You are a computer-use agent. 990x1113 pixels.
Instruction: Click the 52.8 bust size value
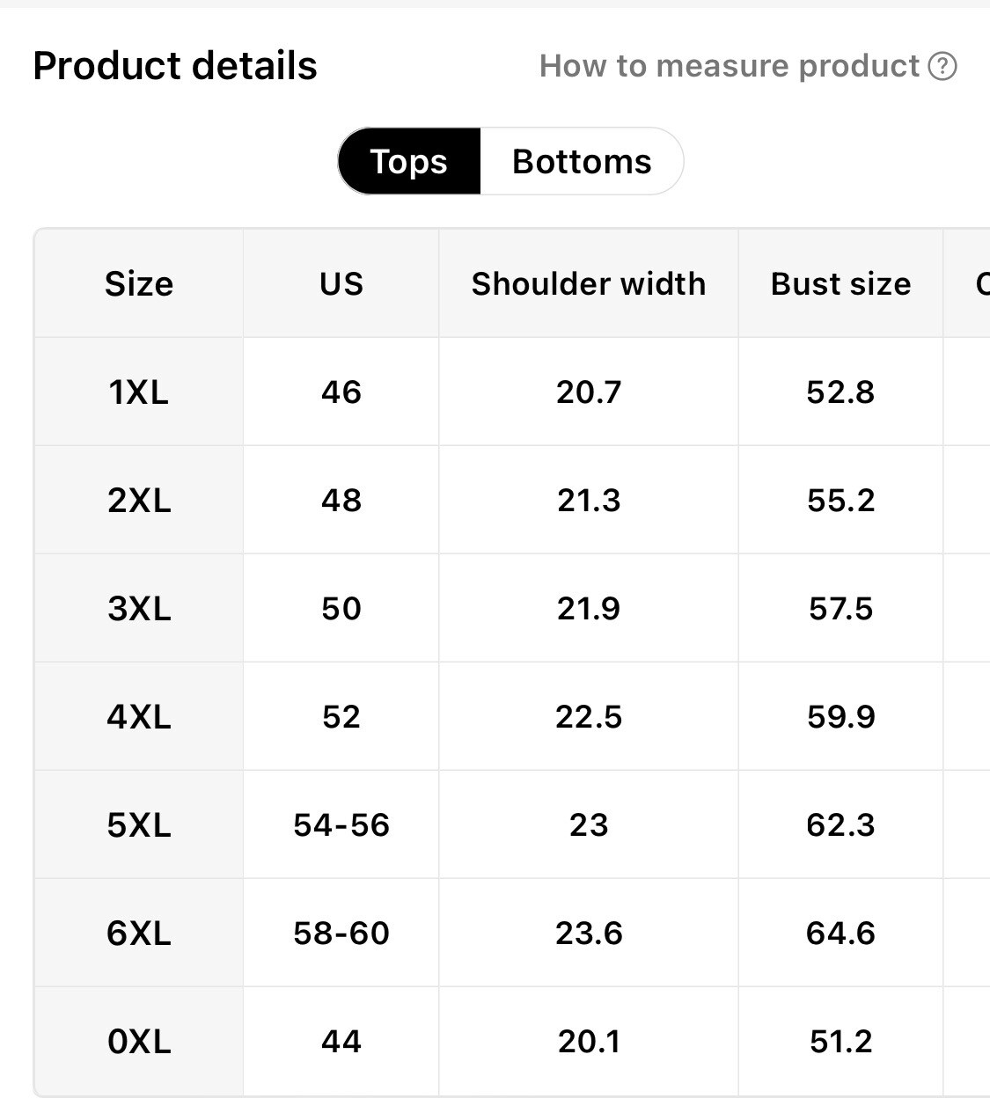pyautogui.click(x=840, y=392)
